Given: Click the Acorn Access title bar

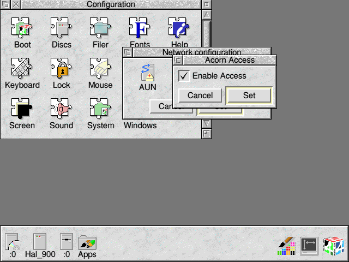Looking at the screenshot, I should coord(230,60).
